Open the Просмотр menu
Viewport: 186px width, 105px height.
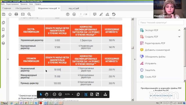24,4
